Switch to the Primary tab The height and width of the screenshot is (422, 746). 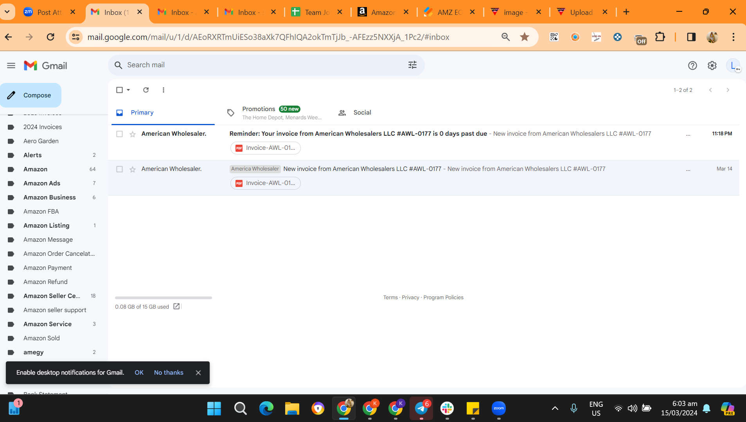163,113
